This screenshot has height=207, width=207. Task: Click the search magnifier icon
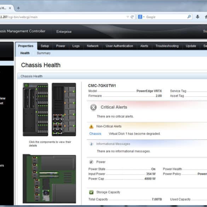point(189,17)
